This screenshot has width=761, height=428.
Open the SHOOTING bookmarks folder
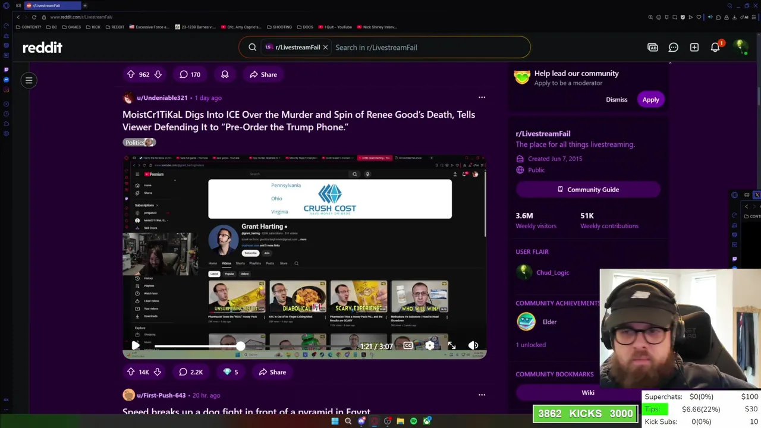[x=279, y=27]
